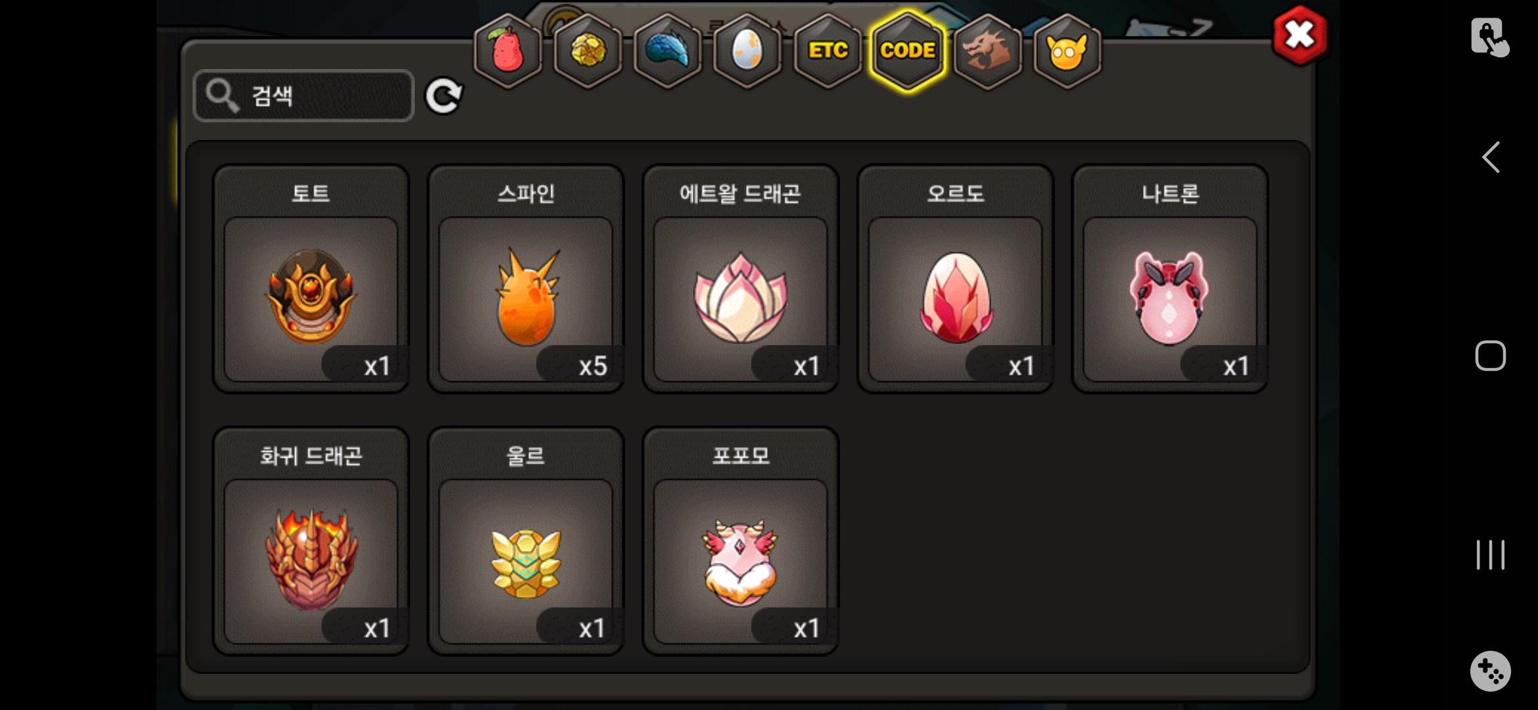Select the CODE tab
Screen dimensions: 1538x710
pos(908,51)
